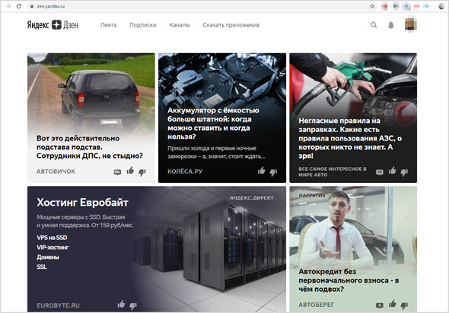Image resolution: width=449 pixels, height=313 pixels.
Task: Click the Домены link
Action: [x=48, y=257]
